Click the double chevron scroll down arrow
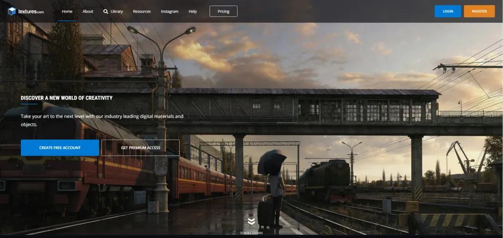Image resolution: width=503 pixels, height=238 pixels. (251, 222)
